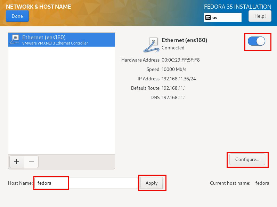Screen dimensions: 277x207
Task: Click the current host name value fedora
Action: coord(262,183)
